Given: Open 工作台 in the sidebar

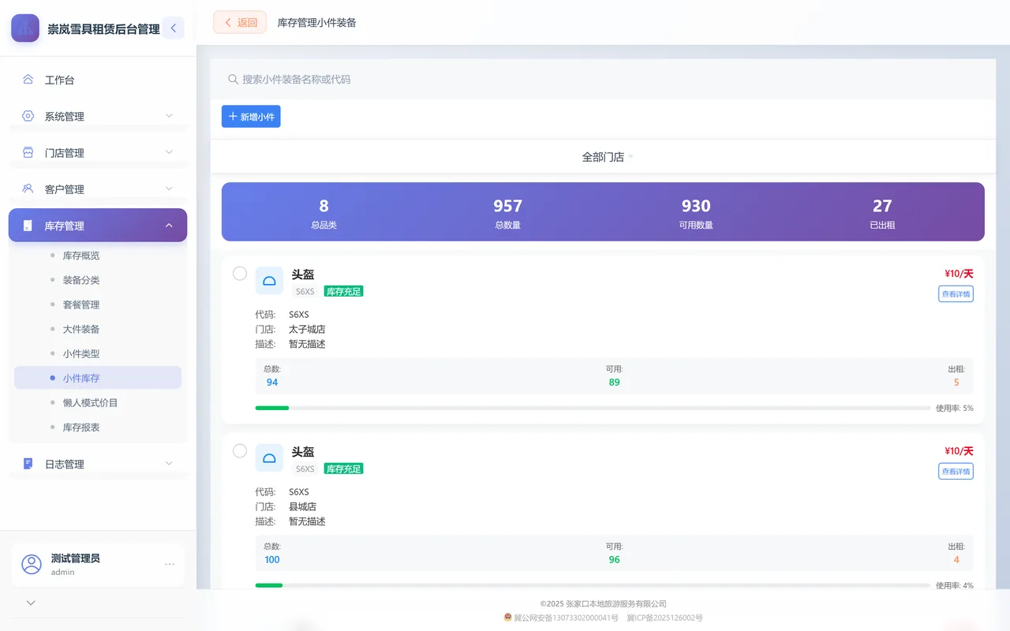Looking at the screenshot, I should tap(98, 80).
